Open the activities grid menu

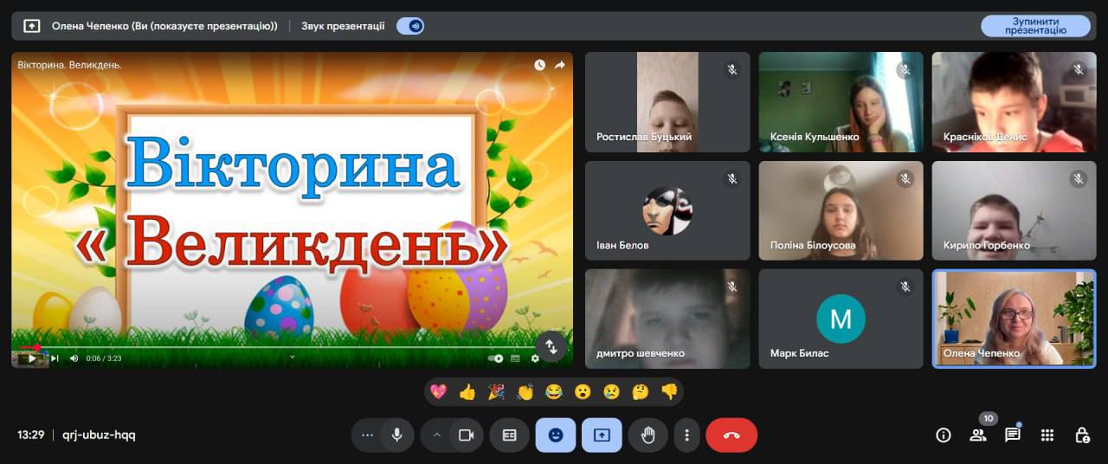[1047, 435]
